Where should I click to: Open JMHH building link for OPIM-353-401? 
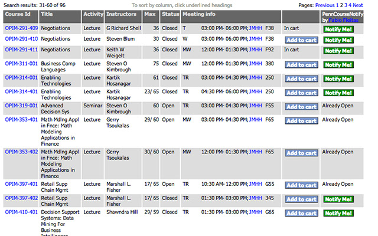(255, 120)
